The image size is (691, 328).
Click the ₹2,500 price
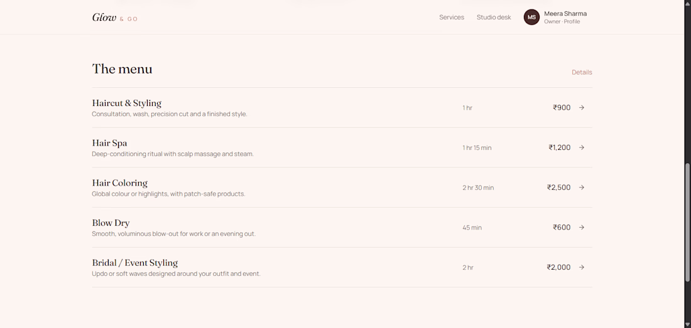(559, 188)
